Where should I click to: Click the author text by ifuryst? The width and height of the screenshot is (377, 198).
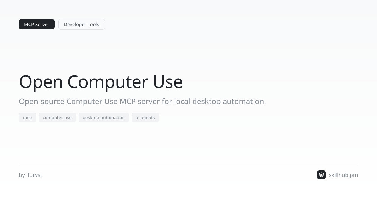pyautogui.click(x=30, y=175)
